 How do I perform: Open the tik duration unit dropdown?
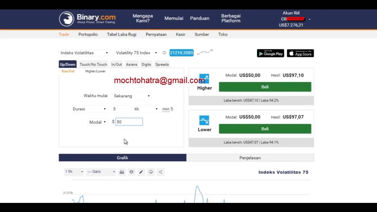[146, 109]
